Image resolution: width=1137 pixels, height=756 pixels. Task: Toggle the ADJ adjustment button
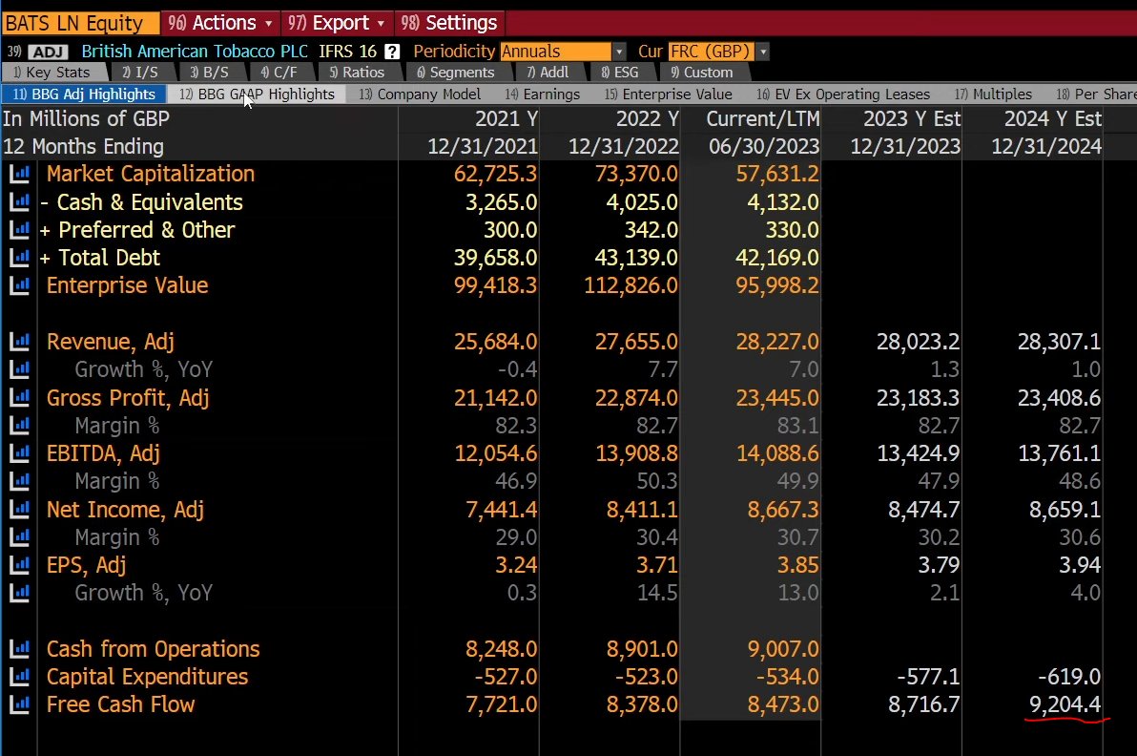[x=48, y=52]
